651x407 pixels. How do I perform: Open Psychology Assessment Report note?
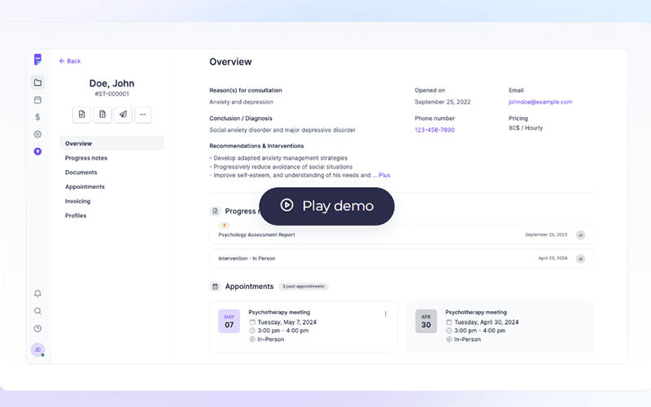pyautogui.click(x=401, y=234)
